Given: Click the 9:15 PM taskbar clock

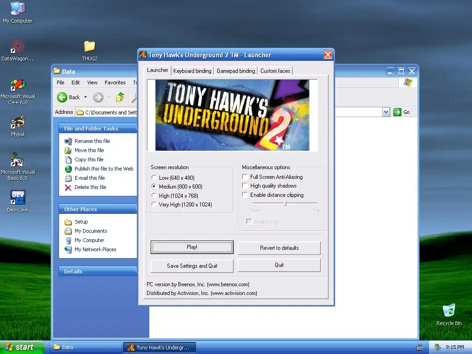Looking at the screenshot, I should click(455, 347).
